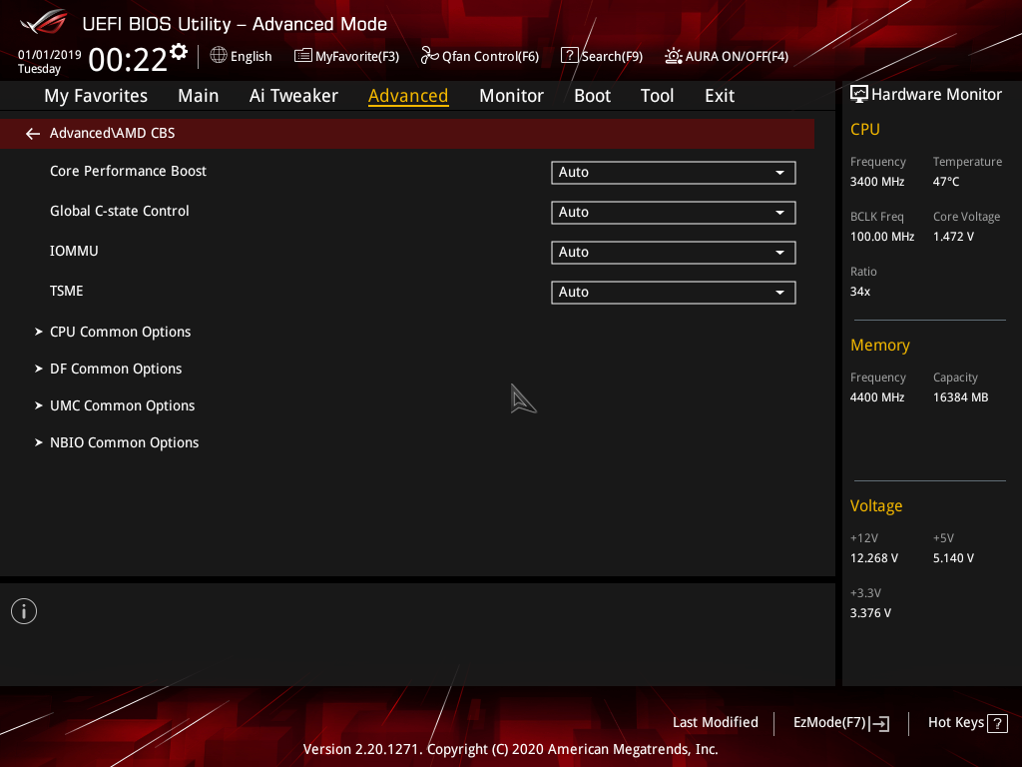Open Search(F9)

pyautogui.click(x=602, y=56)
